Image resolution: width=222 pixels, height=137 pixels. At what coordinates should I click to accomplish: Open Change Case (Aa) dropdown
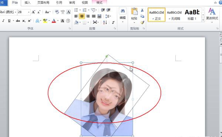pyautogui.click(x=48, y=12)
